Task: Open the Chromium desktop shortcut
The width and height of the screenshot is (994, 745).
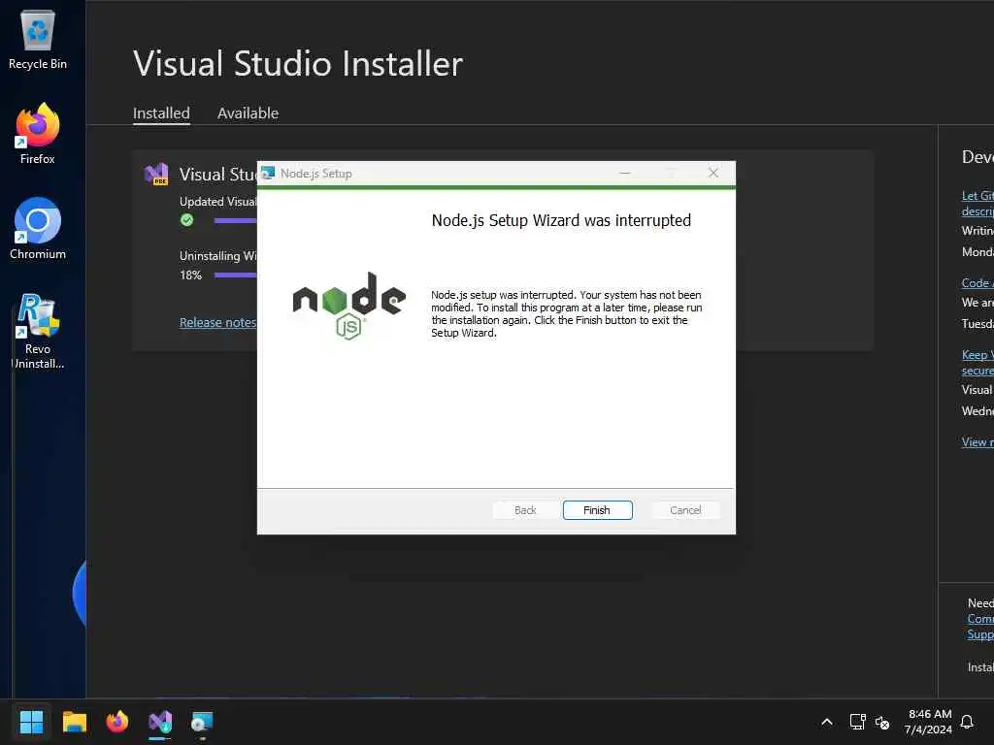Action: click(38, 229)
